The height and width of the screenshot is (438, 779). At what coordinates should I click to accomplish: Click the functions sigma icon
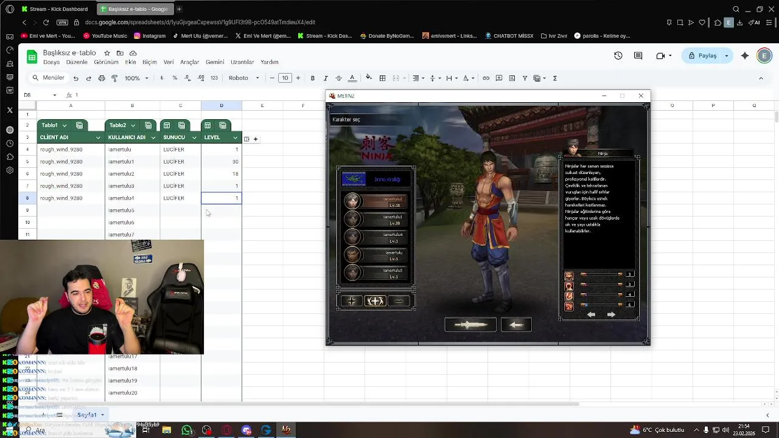(x=555, y=78)
